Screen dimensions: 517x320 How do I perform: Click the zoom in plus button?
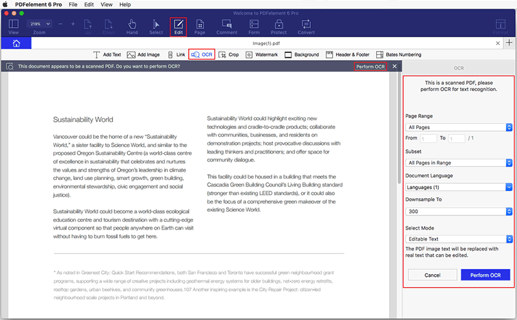click(73, 24)
